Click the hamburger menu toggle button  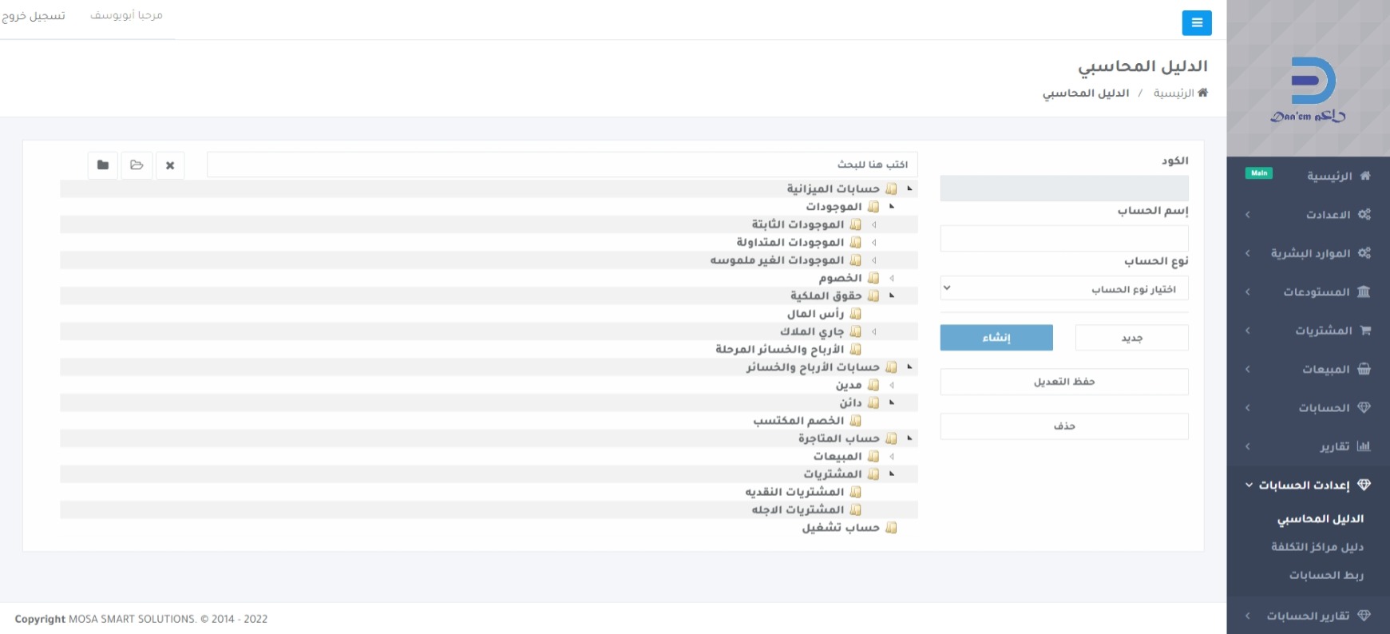click(x=1196, y=22)
